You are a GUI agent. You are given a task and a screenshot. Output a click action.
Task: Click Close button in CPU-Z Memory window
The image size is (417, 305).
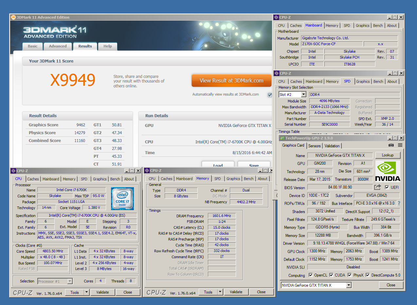coord(261,292)
